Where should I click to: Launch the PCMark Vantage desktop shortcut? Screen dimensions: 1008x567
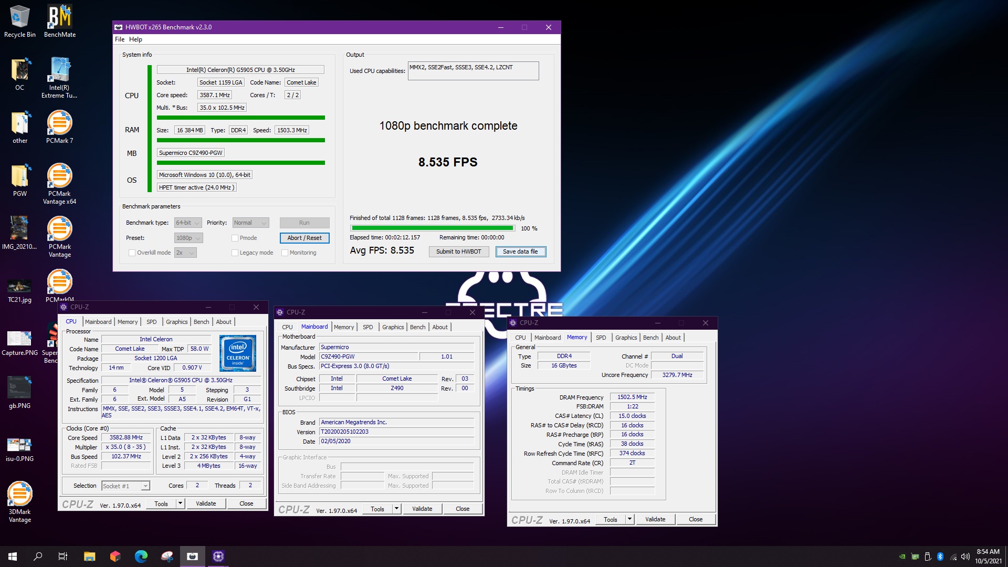pos(60,237)
